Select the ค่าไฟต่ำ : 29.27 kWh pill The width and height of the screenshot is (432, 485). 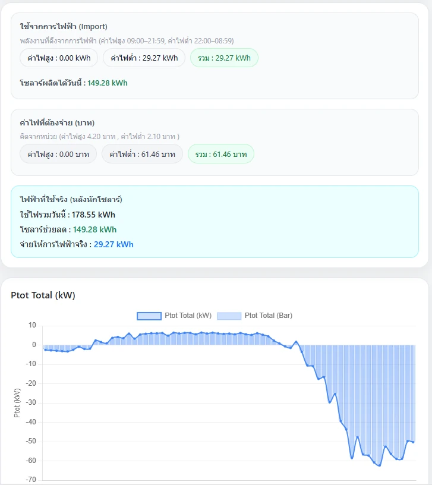144,58
